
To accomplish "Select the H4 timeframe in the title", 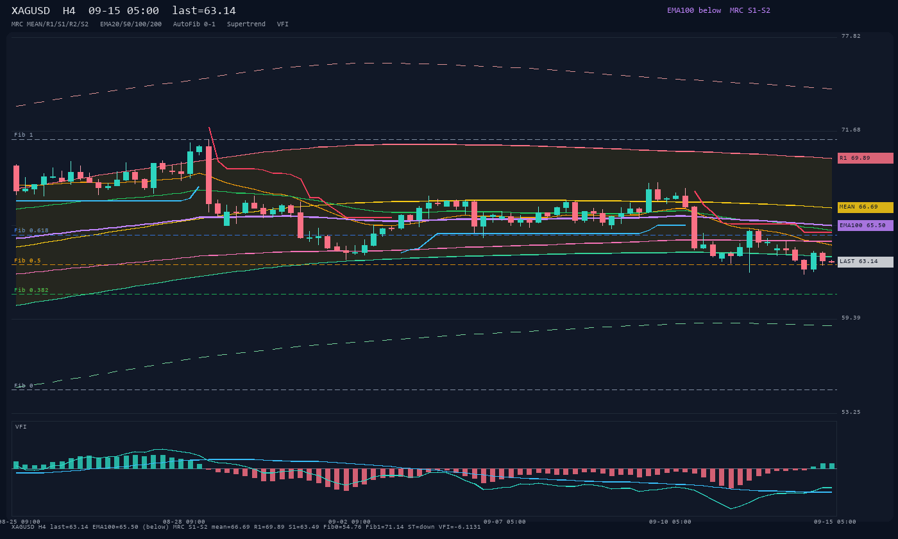I will point(69,11).
